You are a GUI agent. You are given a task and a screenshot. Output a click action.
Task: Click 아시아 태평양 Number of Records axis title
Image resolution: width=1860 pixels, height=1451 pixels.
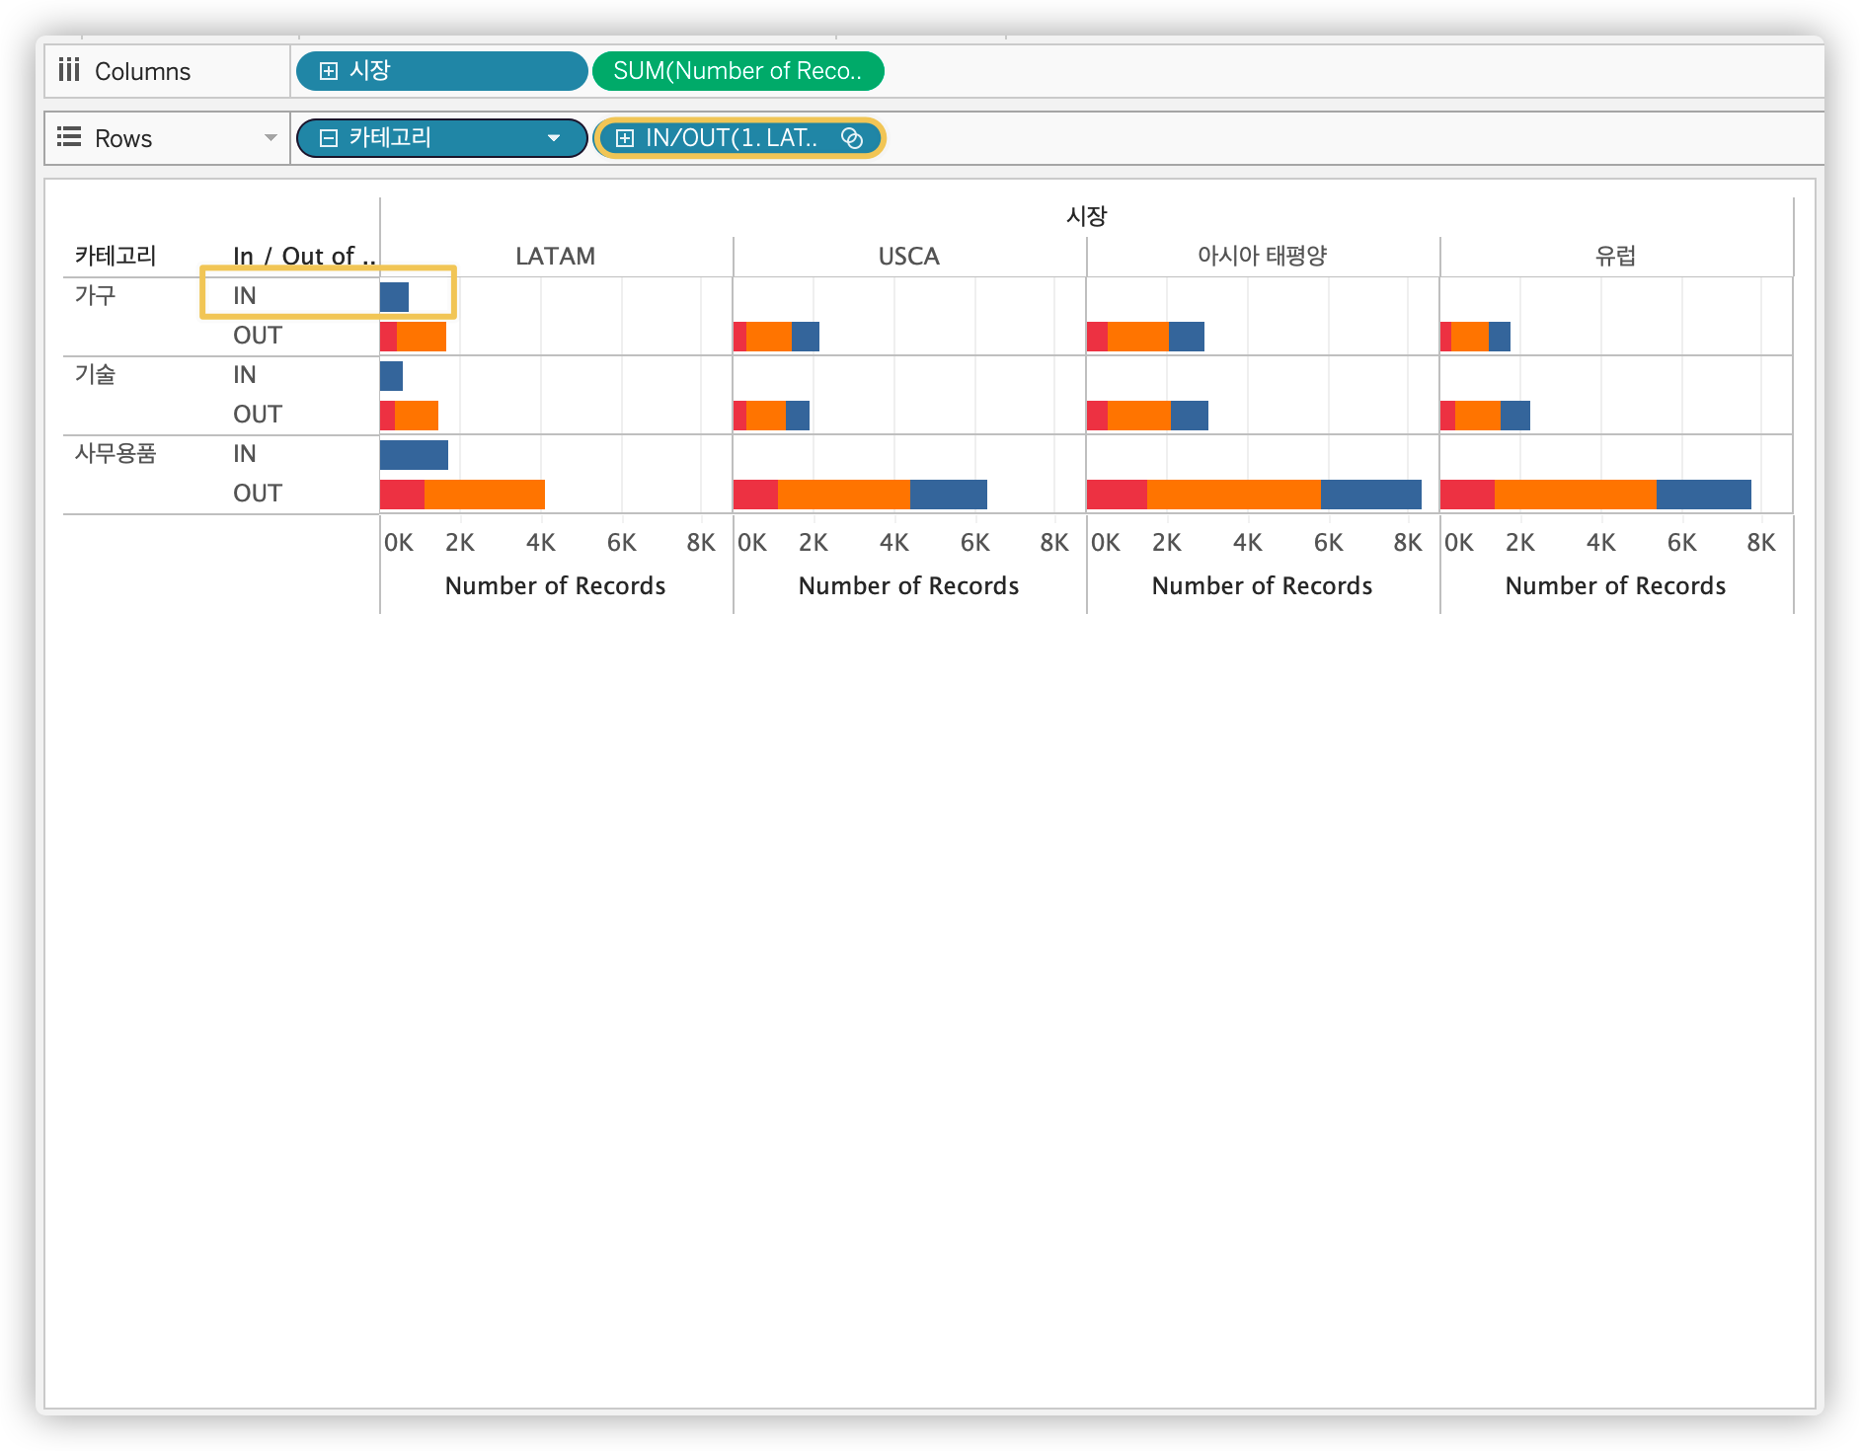coord(1262,585)
